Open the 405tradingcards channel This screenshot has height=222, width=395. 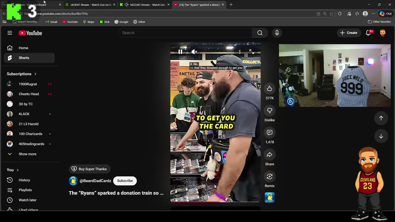29,144
